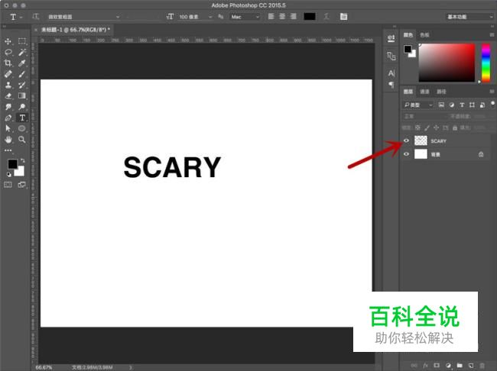Select the Lasso tool
497x371 pixels.
[8, 52]
